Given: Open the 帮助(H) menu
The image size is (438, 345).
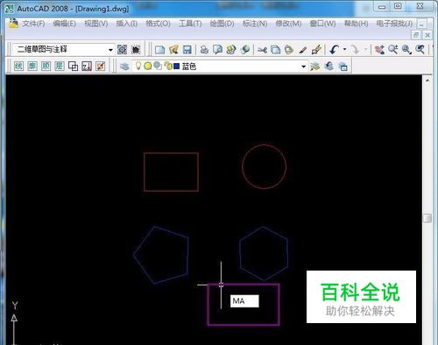Looking at the screenshot, I should pos(356,24).
